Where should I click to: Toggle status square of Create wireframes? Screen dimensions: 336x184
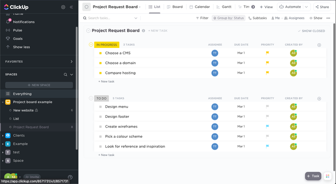(100, 126)
